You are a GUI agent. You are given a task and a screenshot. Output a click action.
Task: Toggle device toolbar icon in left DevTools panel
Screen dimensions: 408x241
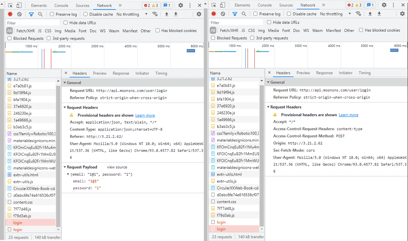(x=19, y=6)
